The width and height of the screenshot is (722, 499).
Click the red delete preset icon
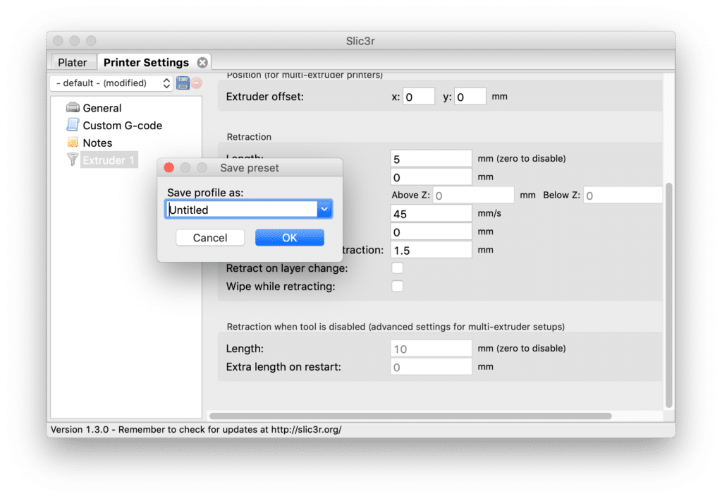(x=196, y=83)
